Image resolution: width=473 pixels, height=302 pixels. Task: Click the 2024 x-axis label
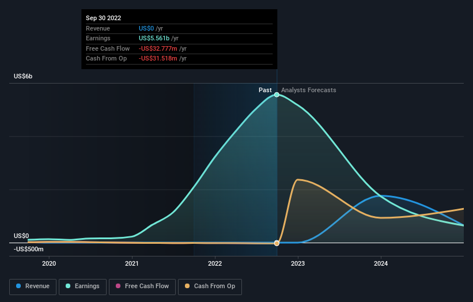click(x=381, y=263)
